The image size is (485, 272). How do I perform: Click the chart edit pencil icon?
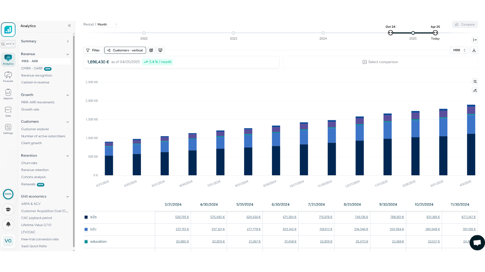click(475, 90)
